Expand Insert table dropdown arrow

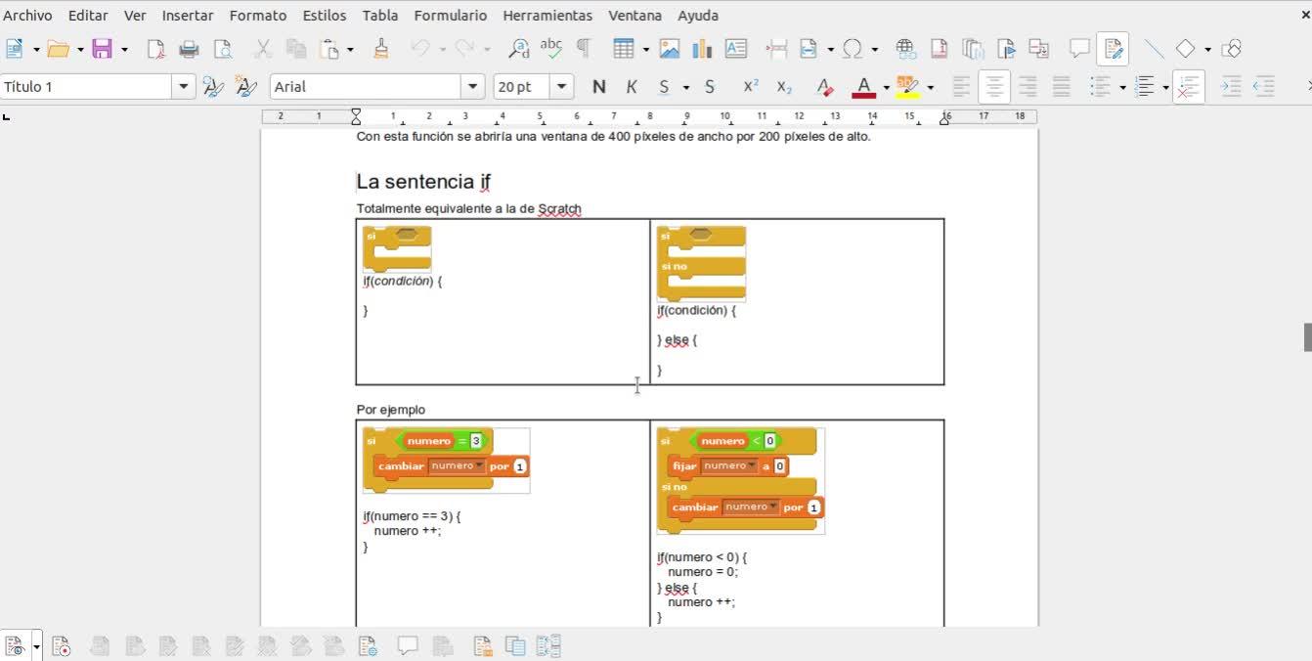click(x=645, y=49)
